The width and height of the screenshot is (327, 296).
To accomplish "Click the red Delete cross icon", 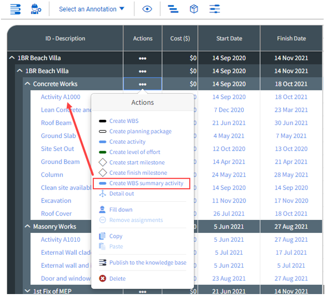I will [x=103, y=278].
